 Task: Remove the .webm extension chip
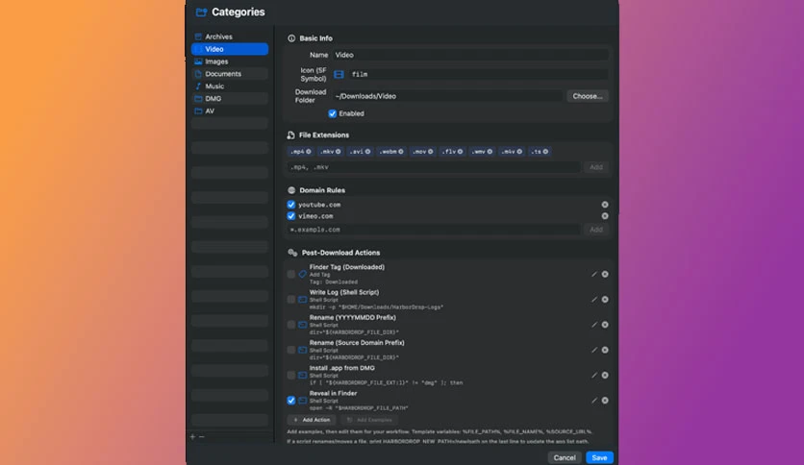401,152
